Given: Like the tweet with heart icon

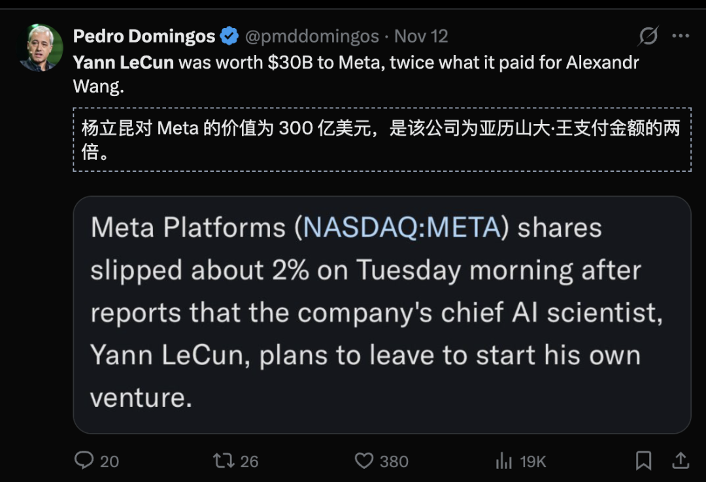Looking at the screenshot, I should [364, 460].
